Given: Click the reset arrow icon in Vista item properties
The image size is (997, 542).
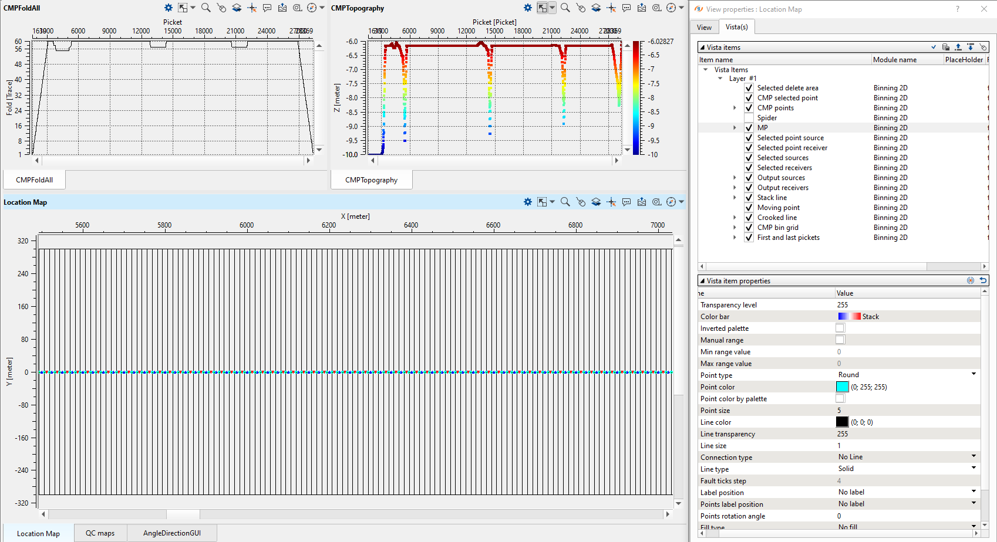Looking at the screenshot, I should point(983,280).
